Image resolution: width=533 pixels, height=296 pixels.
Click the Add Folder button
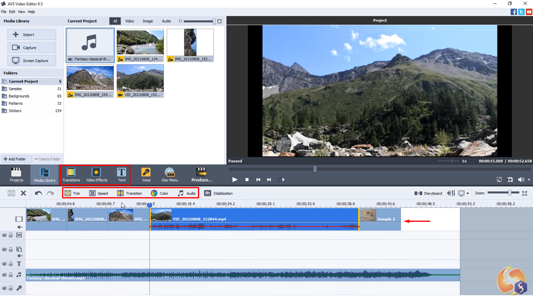[x=16, y=159]
